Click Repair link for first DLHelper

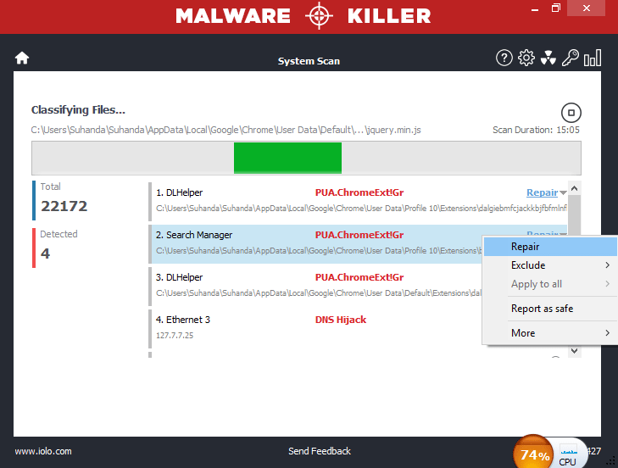(542, 192)
